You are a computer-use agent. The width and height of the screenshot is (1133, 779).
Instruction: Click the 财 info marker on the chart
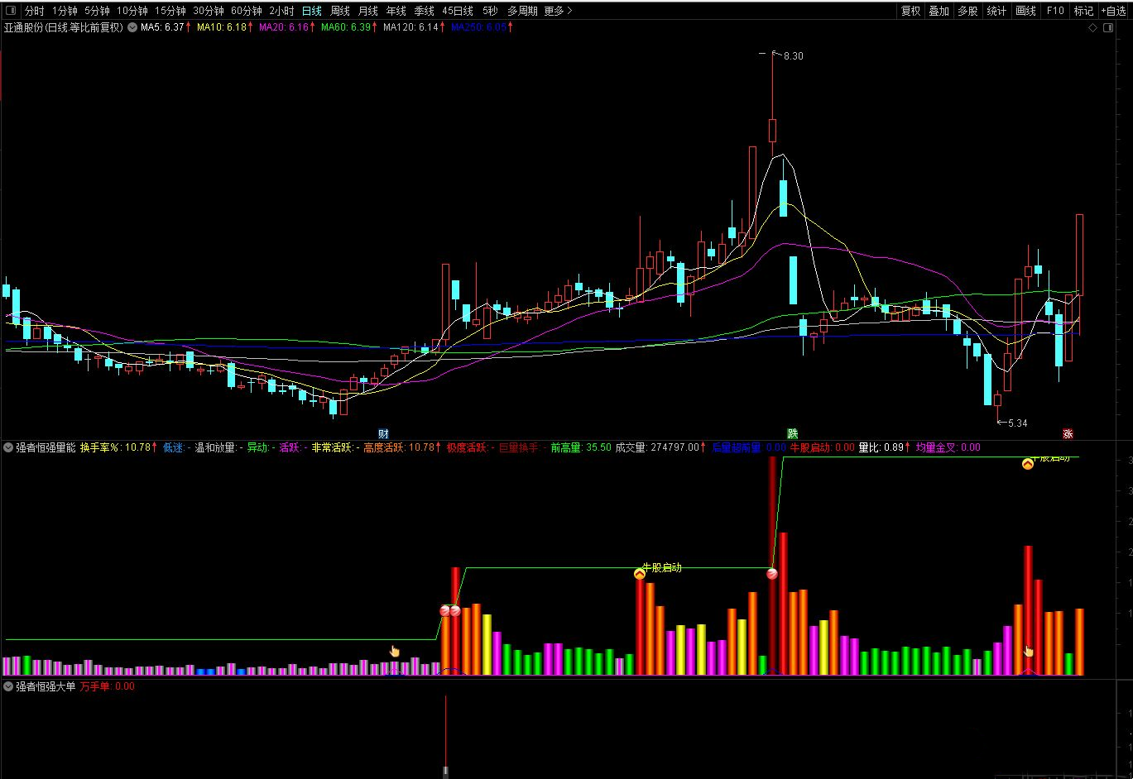[383, 433]
